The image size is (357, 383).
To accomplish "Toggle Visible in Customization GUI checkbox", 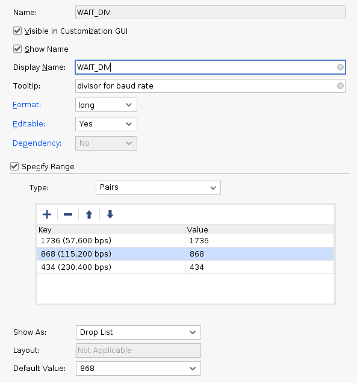I will point(17,31).
